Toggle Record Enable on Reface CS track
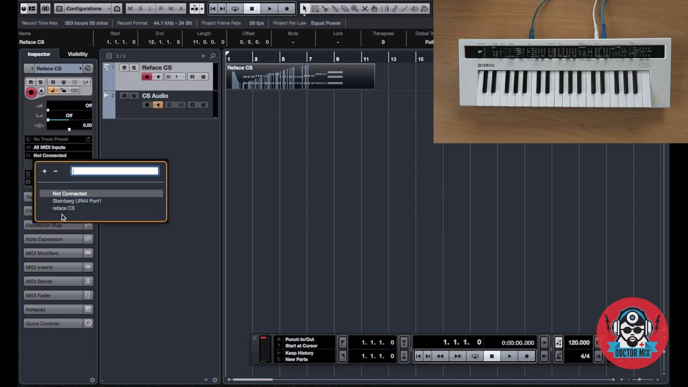The image size is (688, 387). (x=147, y=77)
